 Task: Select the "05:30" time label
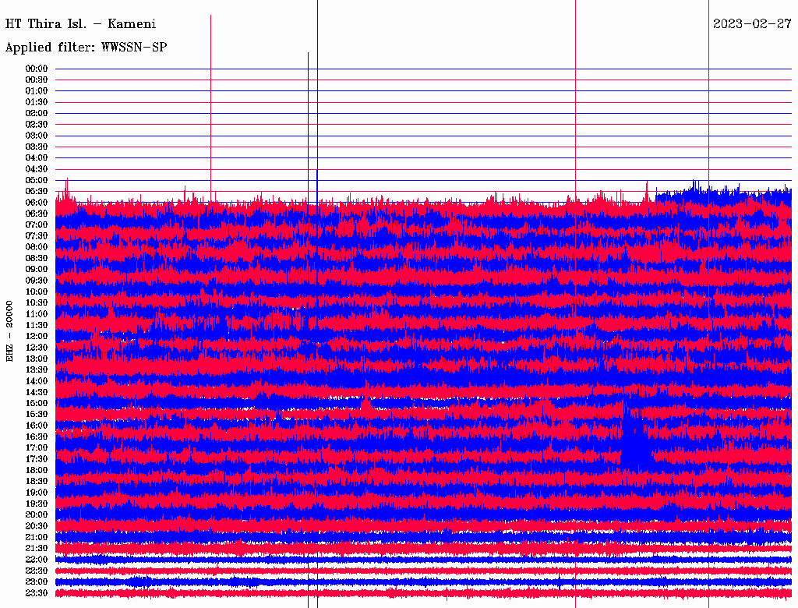coord(37,192)
